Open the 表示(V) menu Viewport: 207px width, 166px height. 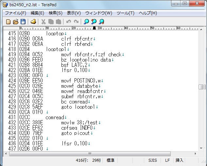[x=74, y=13]
